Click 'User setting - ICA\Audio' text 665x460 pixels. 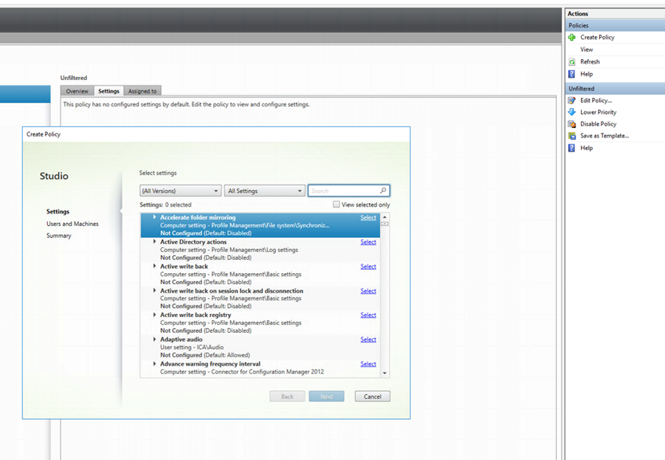tap(192, 347)
